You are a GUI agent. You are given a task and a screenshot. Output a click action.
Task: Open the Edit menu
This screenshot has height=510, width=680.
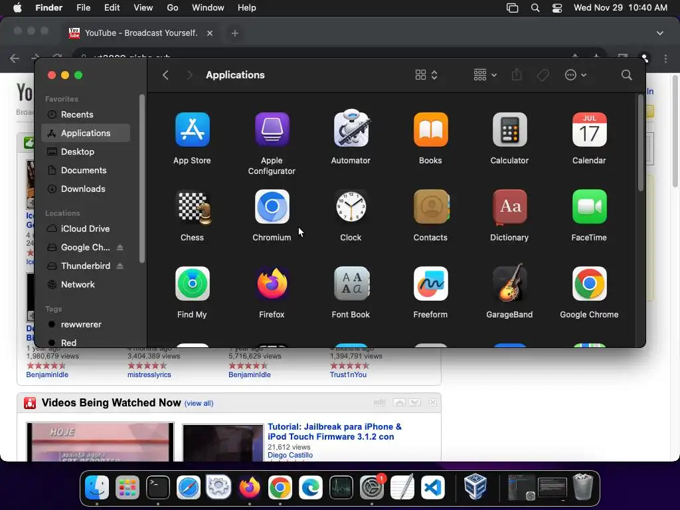[x=112, y=8]
